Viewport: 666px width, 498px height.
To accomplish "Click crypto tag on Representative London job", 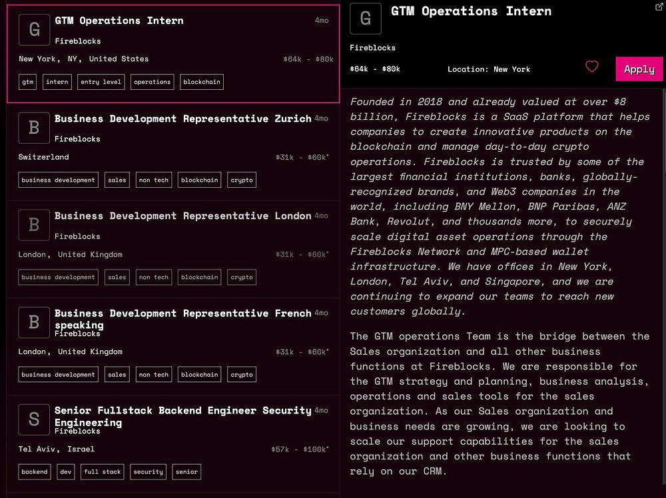I will 242,277.
